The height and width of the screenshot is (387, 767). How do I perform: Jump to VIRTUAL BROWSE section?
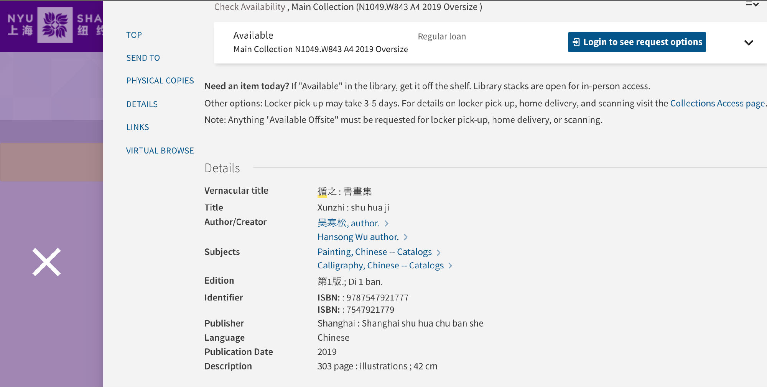160,151
